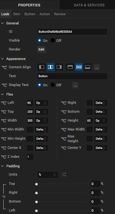Open the Data & Services tab

tap(89, 5)
